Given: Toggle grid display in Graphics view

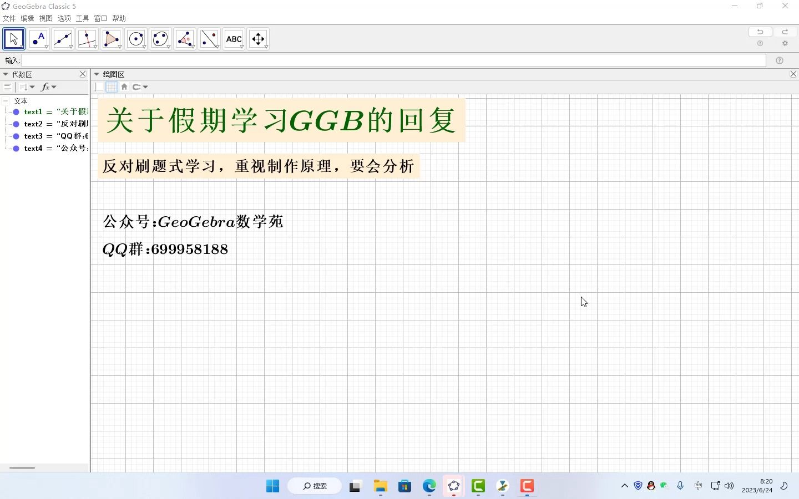Looking at the screenshot, I should coord(112,87).
